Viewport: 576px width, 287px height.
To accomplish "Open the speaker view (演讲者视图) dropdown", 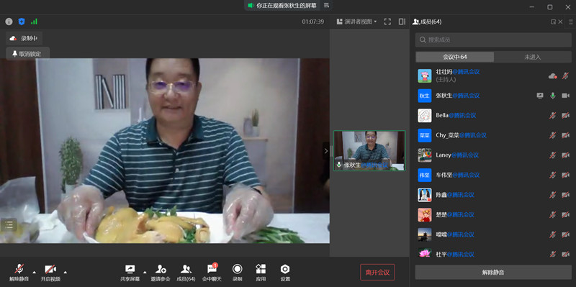I will point(356,22).
